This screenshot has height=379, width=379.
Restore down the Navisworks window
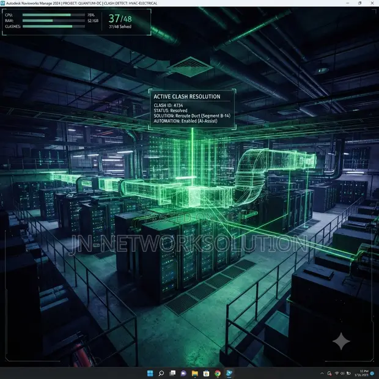[359, 3]
